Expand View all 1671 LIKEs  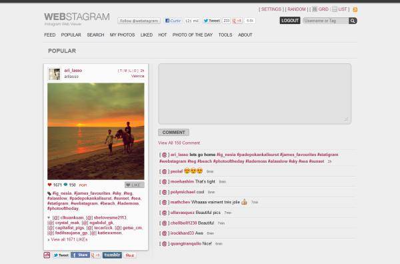point(69,239)
